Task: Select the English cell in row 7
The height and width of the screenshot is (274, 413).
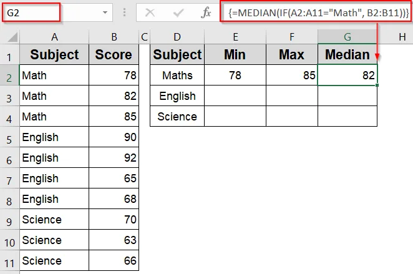Action: [x=54, y=178]
